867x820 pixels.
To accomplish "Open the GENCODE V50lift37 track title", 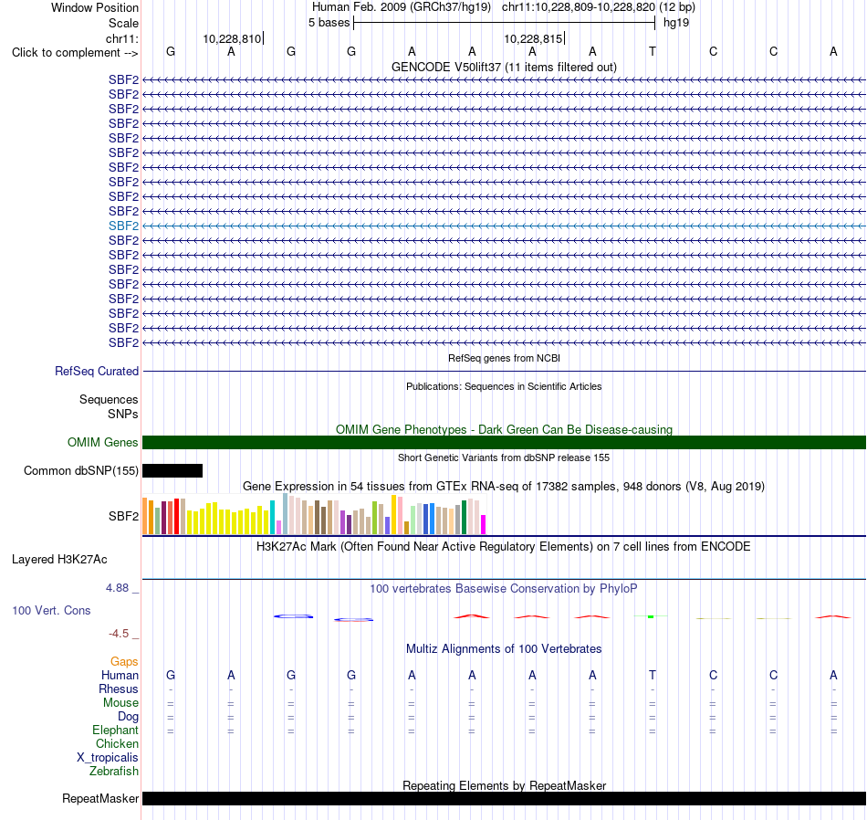I will 504,67.
